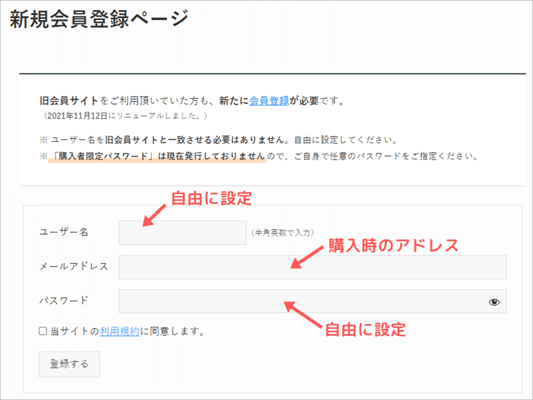Click the 自由に設定 annotation below the password field
This screenshot has width=533, height=400.
(x=364, y=329)
